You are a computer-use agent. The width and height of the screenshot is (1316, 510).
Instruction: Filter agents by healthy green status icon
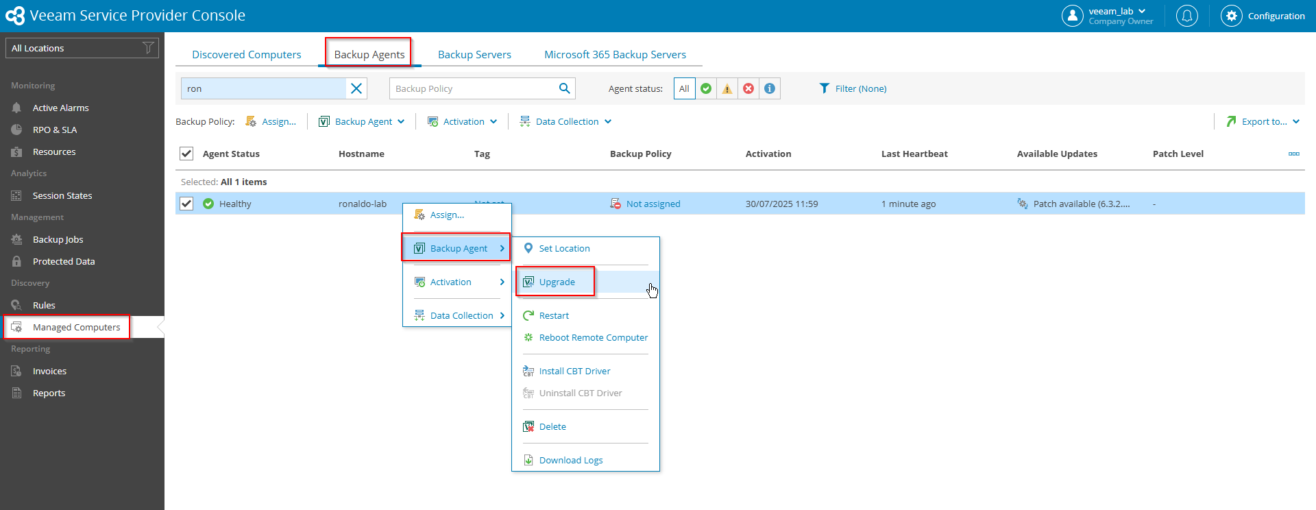click(706, 88)
